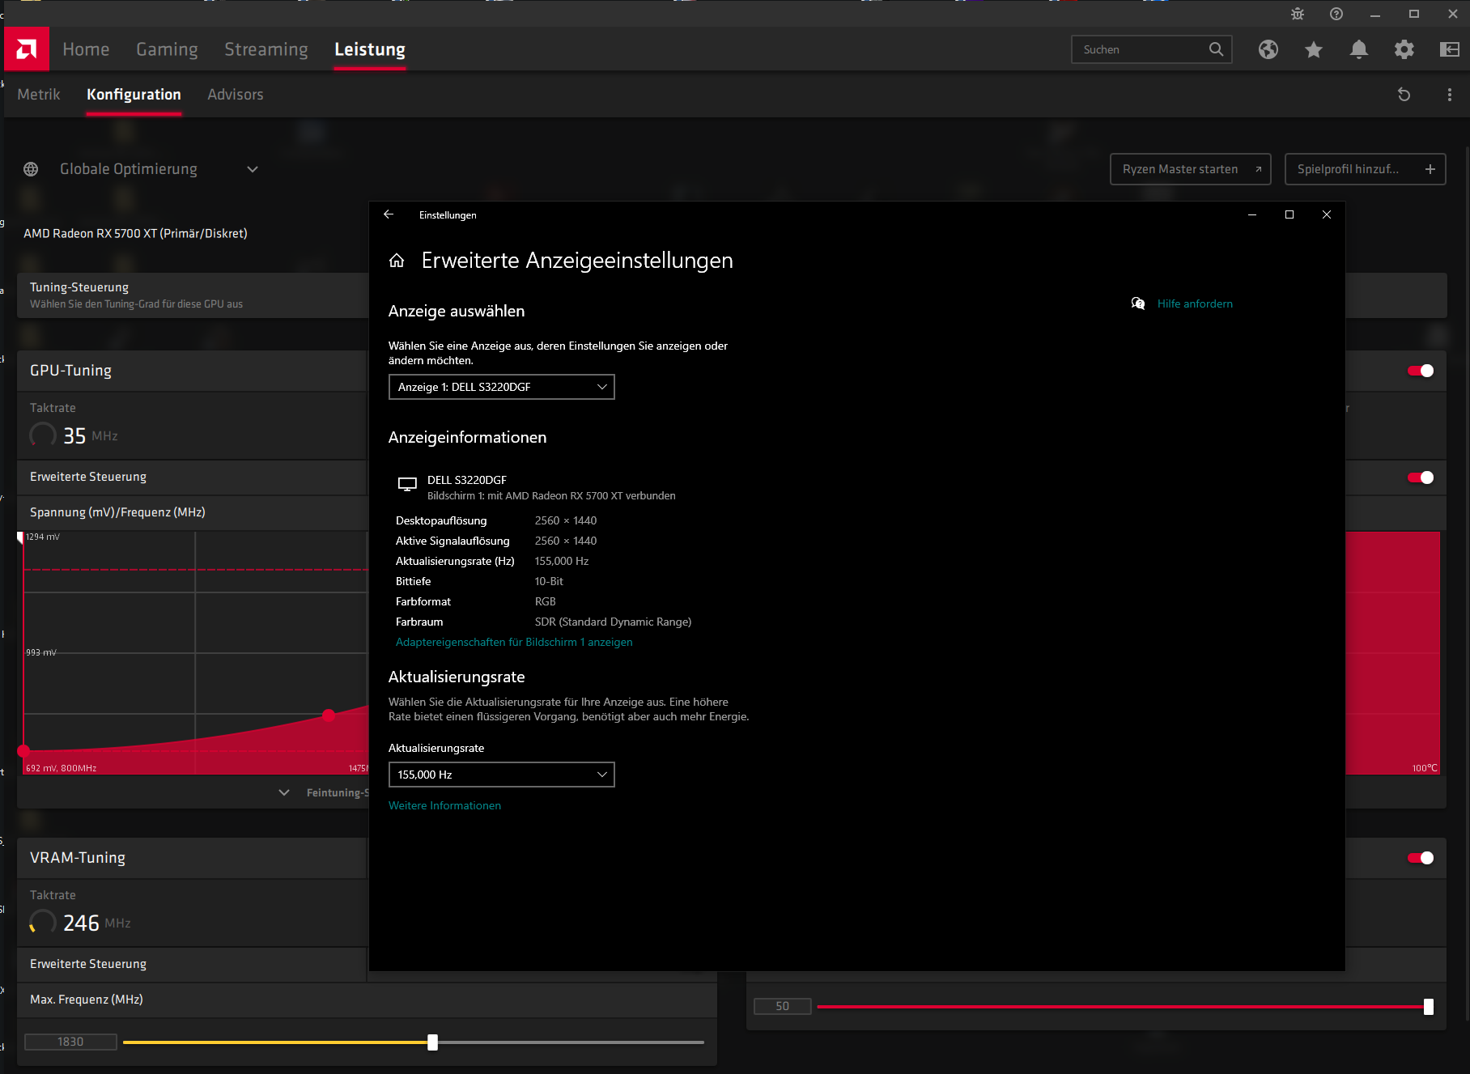Maximize the Einstellungen window
Image resolution: width=1470 pixels, height=1074 pixels.
click(1289, 214)
